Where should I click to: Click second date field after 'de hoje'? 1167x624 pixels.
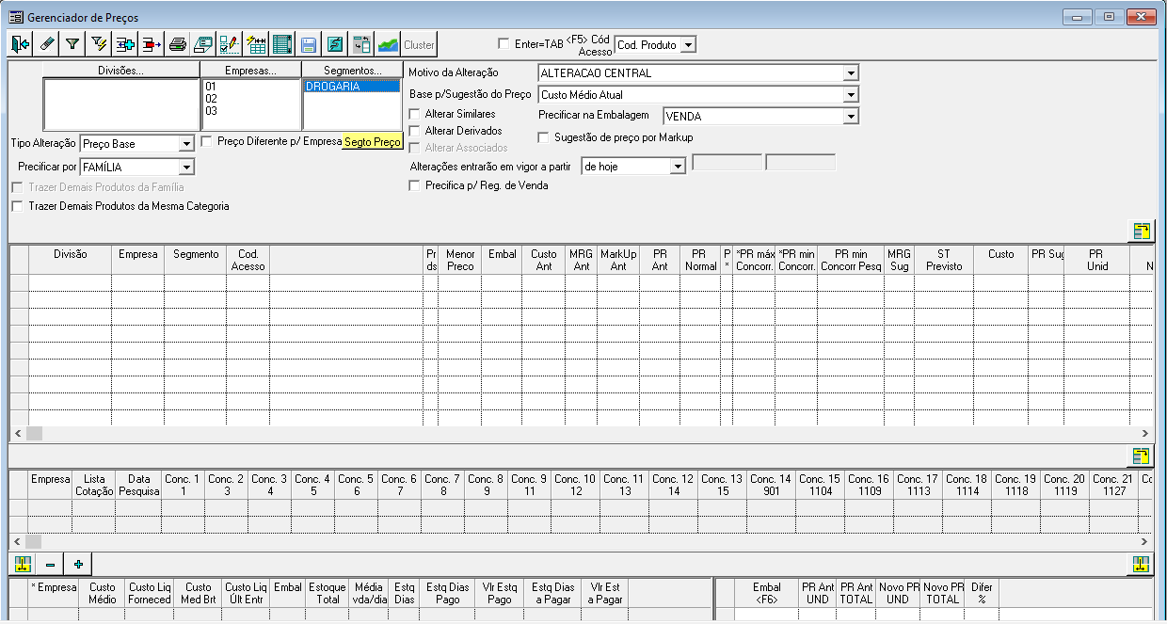click(800, 162)
